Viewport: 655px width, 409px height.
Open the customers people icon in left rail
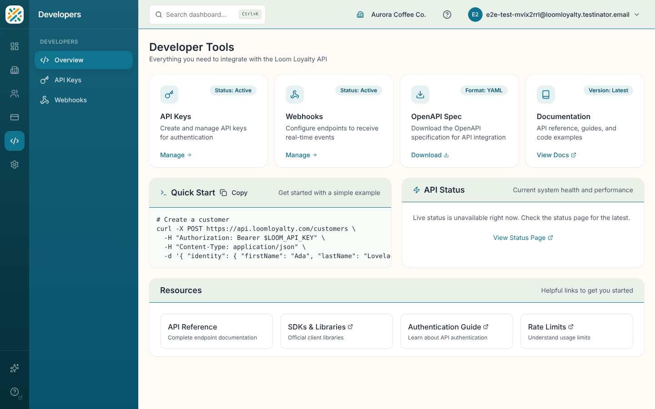(15, 94)
